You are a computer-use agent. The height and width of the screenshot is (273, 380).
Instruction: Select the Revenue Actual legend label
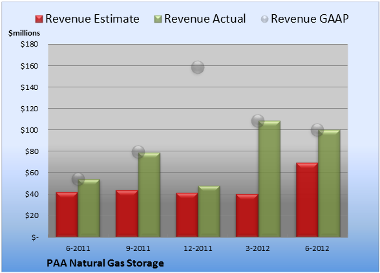(205, 19)
